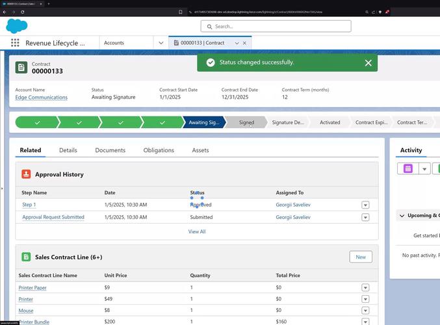440x325 pixels.
Task: Switch to the Documents tab
Action: [110, 150]
